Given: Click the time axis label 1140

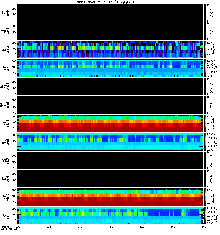Looking at the screenshot, I should [172, 226].
